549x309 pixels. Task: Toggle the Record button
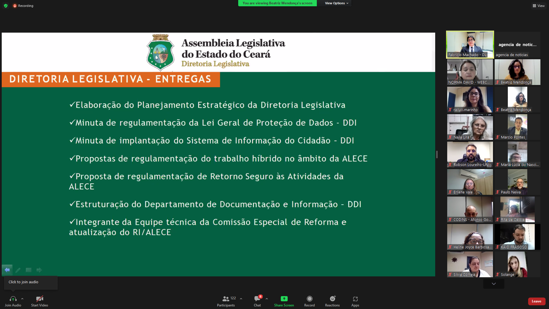(x=309, y=299)
